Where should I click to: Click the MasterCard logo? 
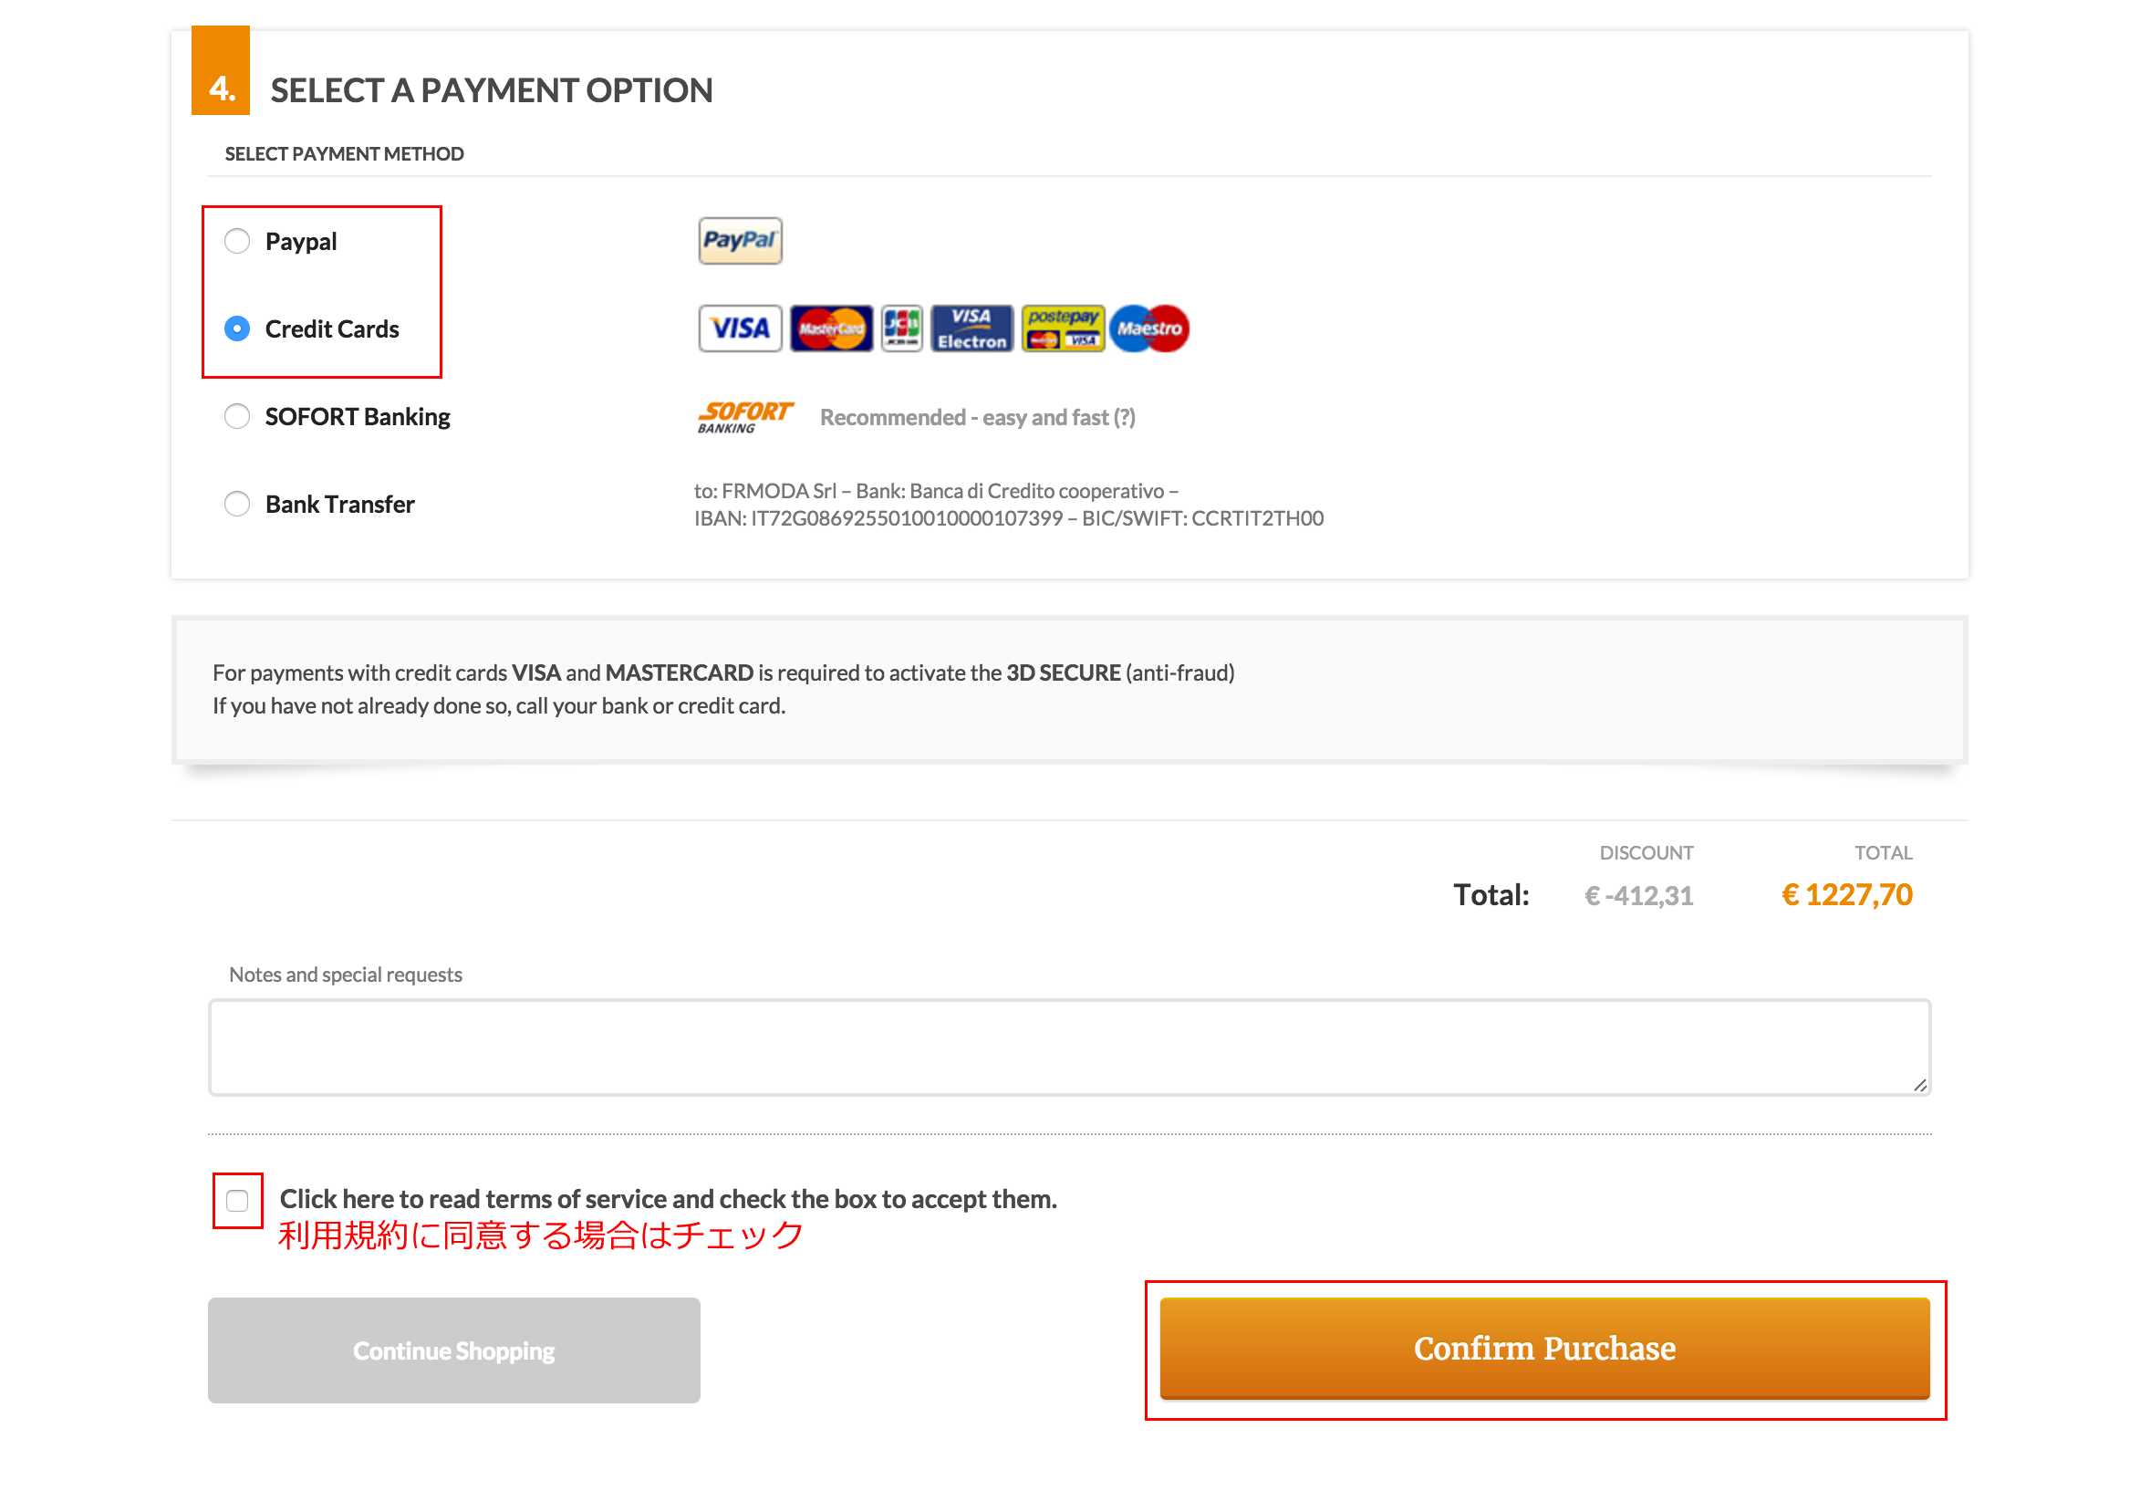(x=831, y=328)
